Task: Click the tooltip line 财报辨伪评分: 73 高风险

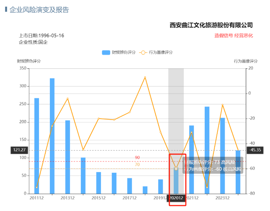Action: click(x=209, y=162)
